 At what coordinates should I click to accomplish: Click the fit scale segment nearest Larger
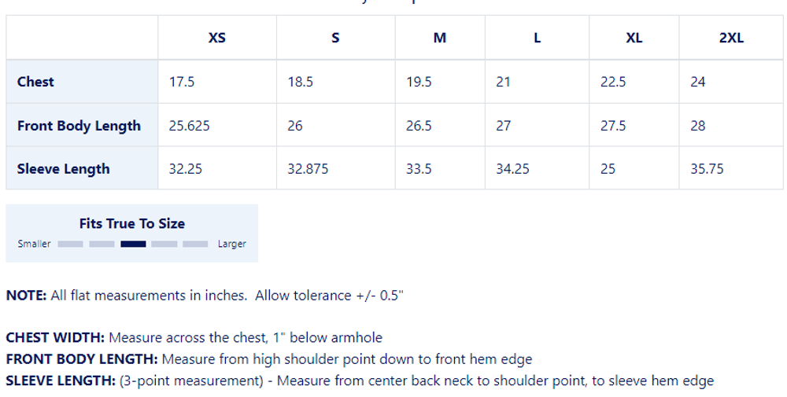point(195,244)
